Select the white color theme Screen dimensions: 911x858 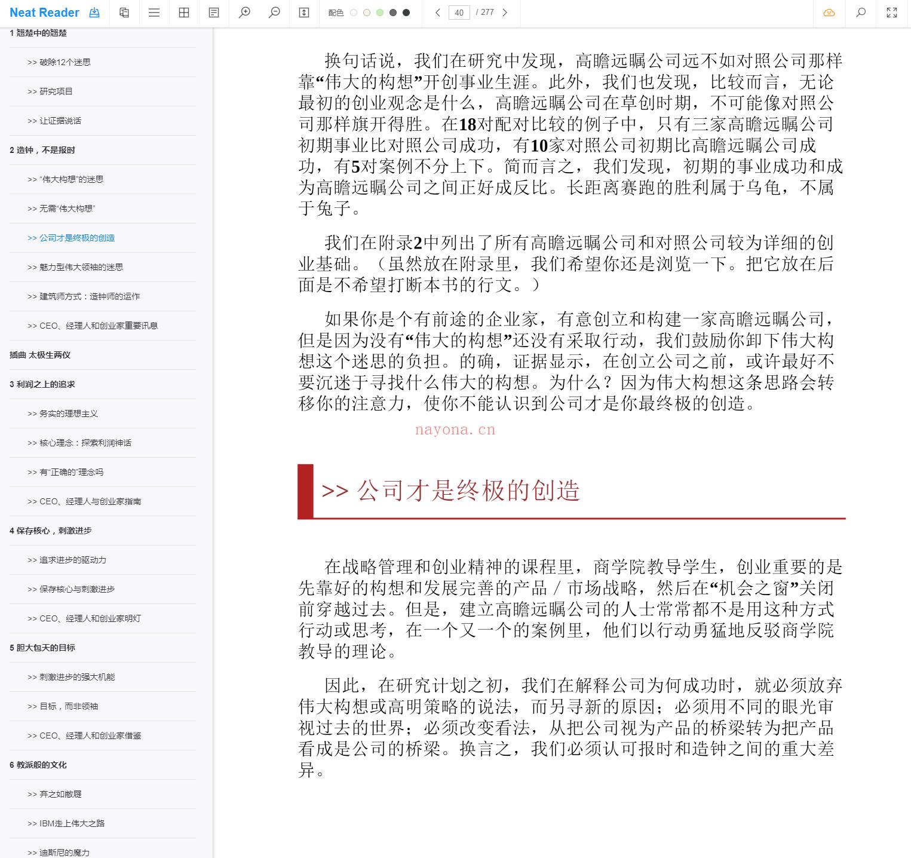(x=354, y=13)
